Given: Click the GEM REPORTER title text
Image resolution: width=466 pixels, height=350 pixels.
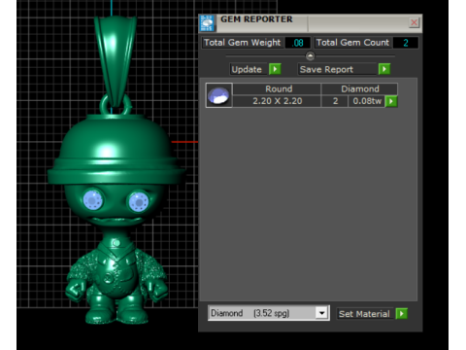Looking at the screenshot, I should coord(256,19).
